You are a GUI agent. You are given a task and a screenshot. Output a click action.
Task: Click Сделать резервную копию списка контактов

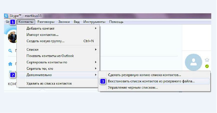144,75
